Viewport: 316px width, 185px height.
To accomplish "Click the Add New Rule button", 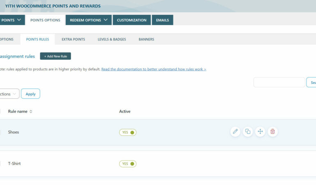I will tap(55, 56).
